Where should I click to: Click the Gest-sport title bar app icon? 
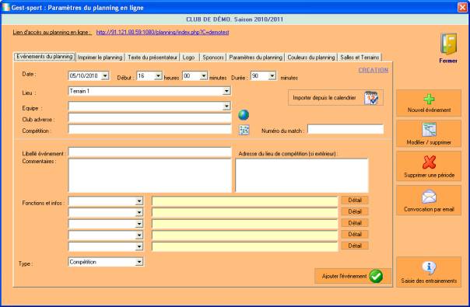pos(5,7)
